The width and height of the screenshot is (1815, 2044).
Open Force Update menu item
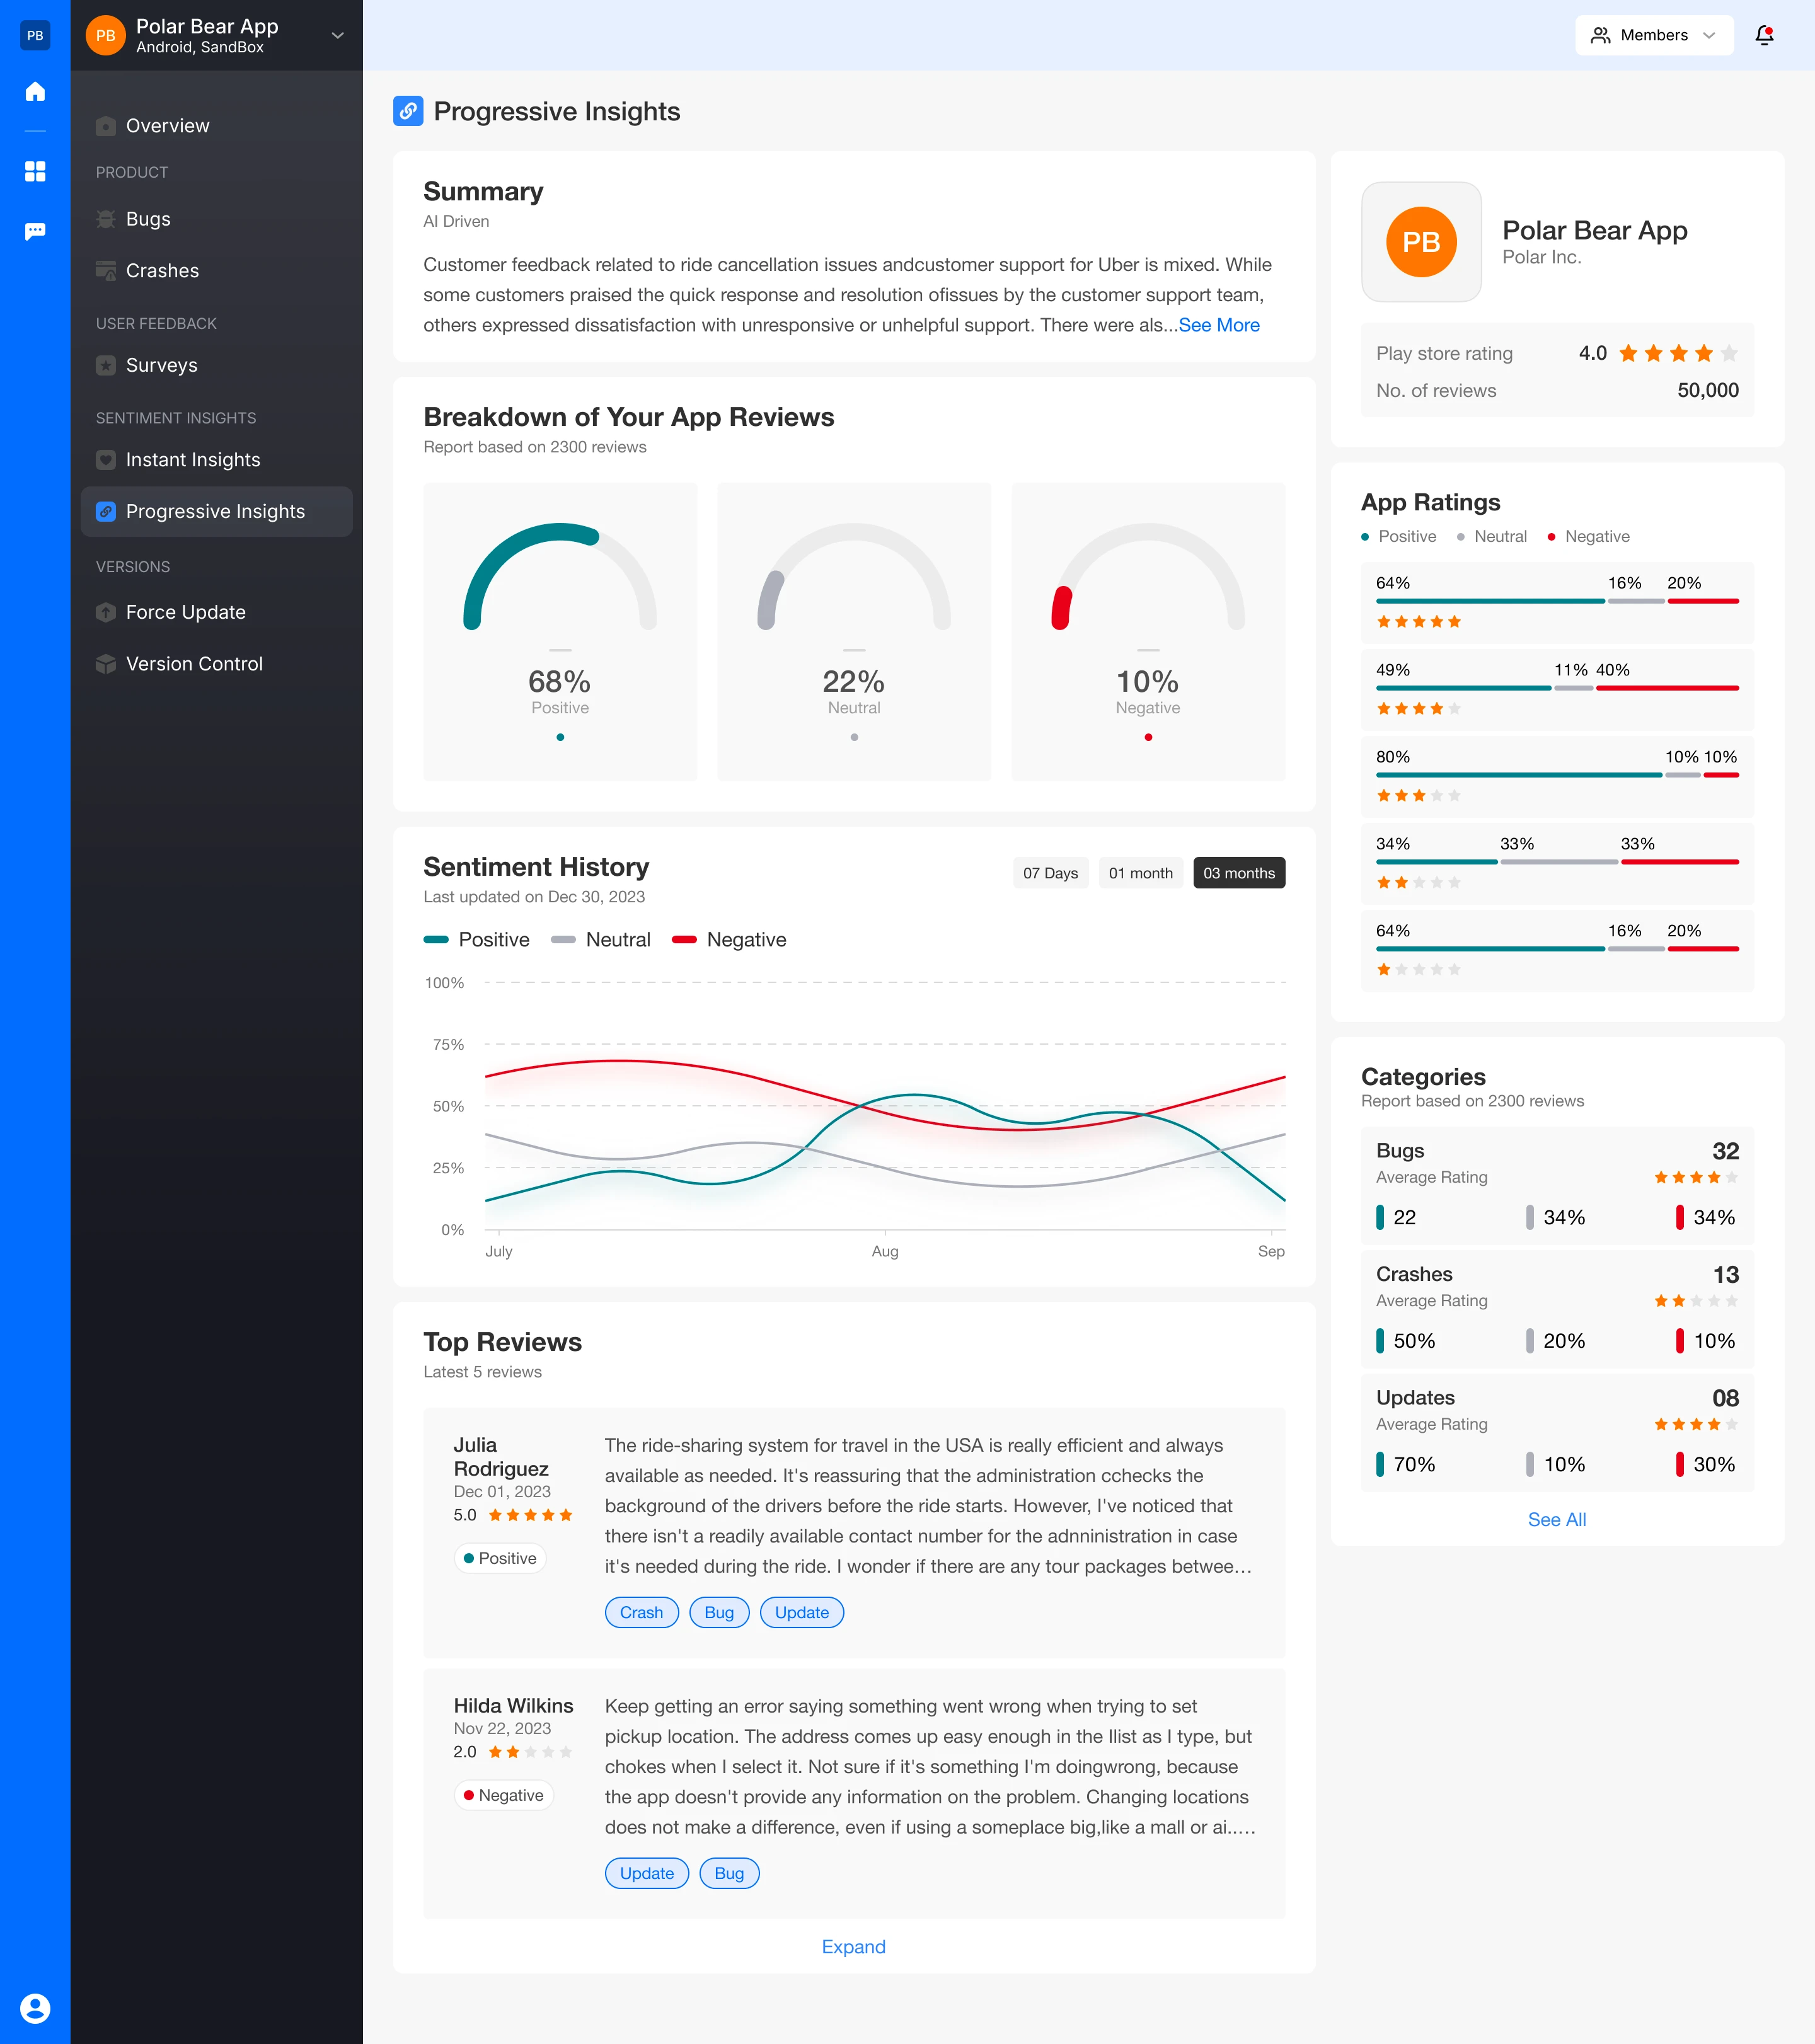[186, 612]
